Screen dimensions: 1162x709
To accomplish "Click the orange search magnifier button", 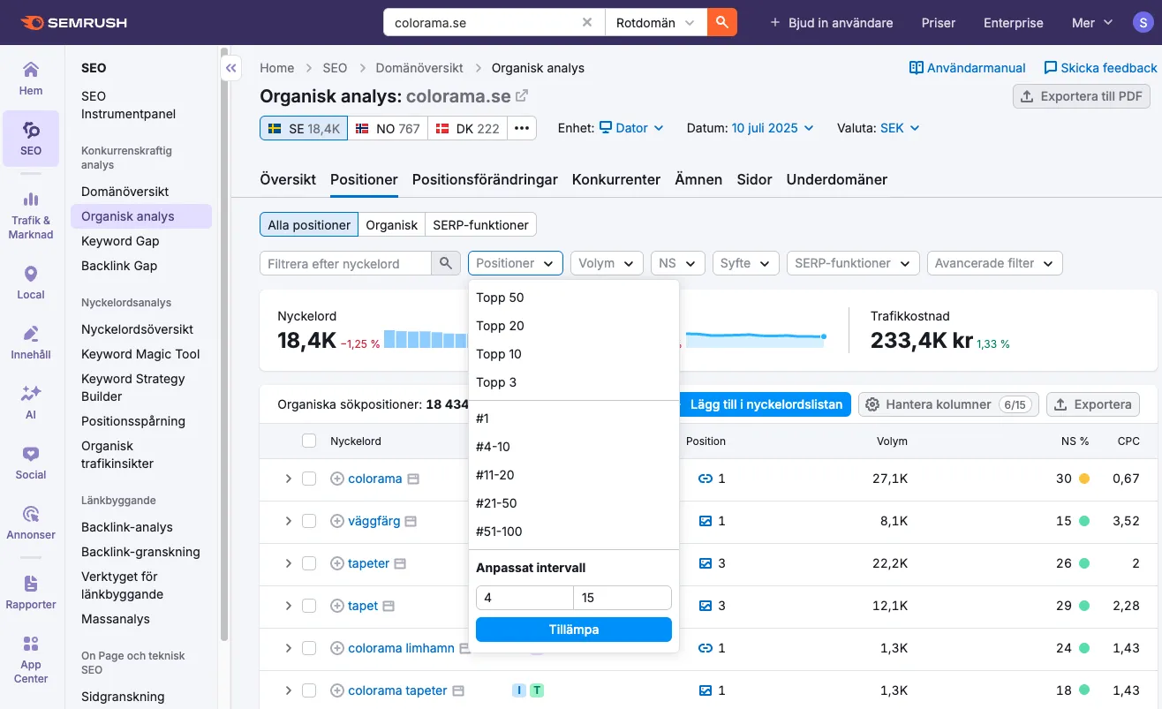I will pyautogui.click(x=721, y=22).
